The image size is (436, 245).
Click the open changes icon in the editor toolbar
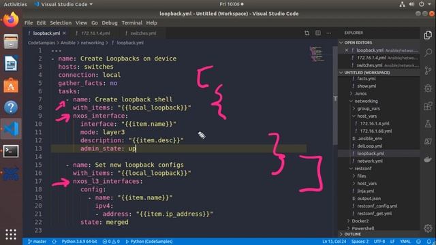tap(307, 33)
